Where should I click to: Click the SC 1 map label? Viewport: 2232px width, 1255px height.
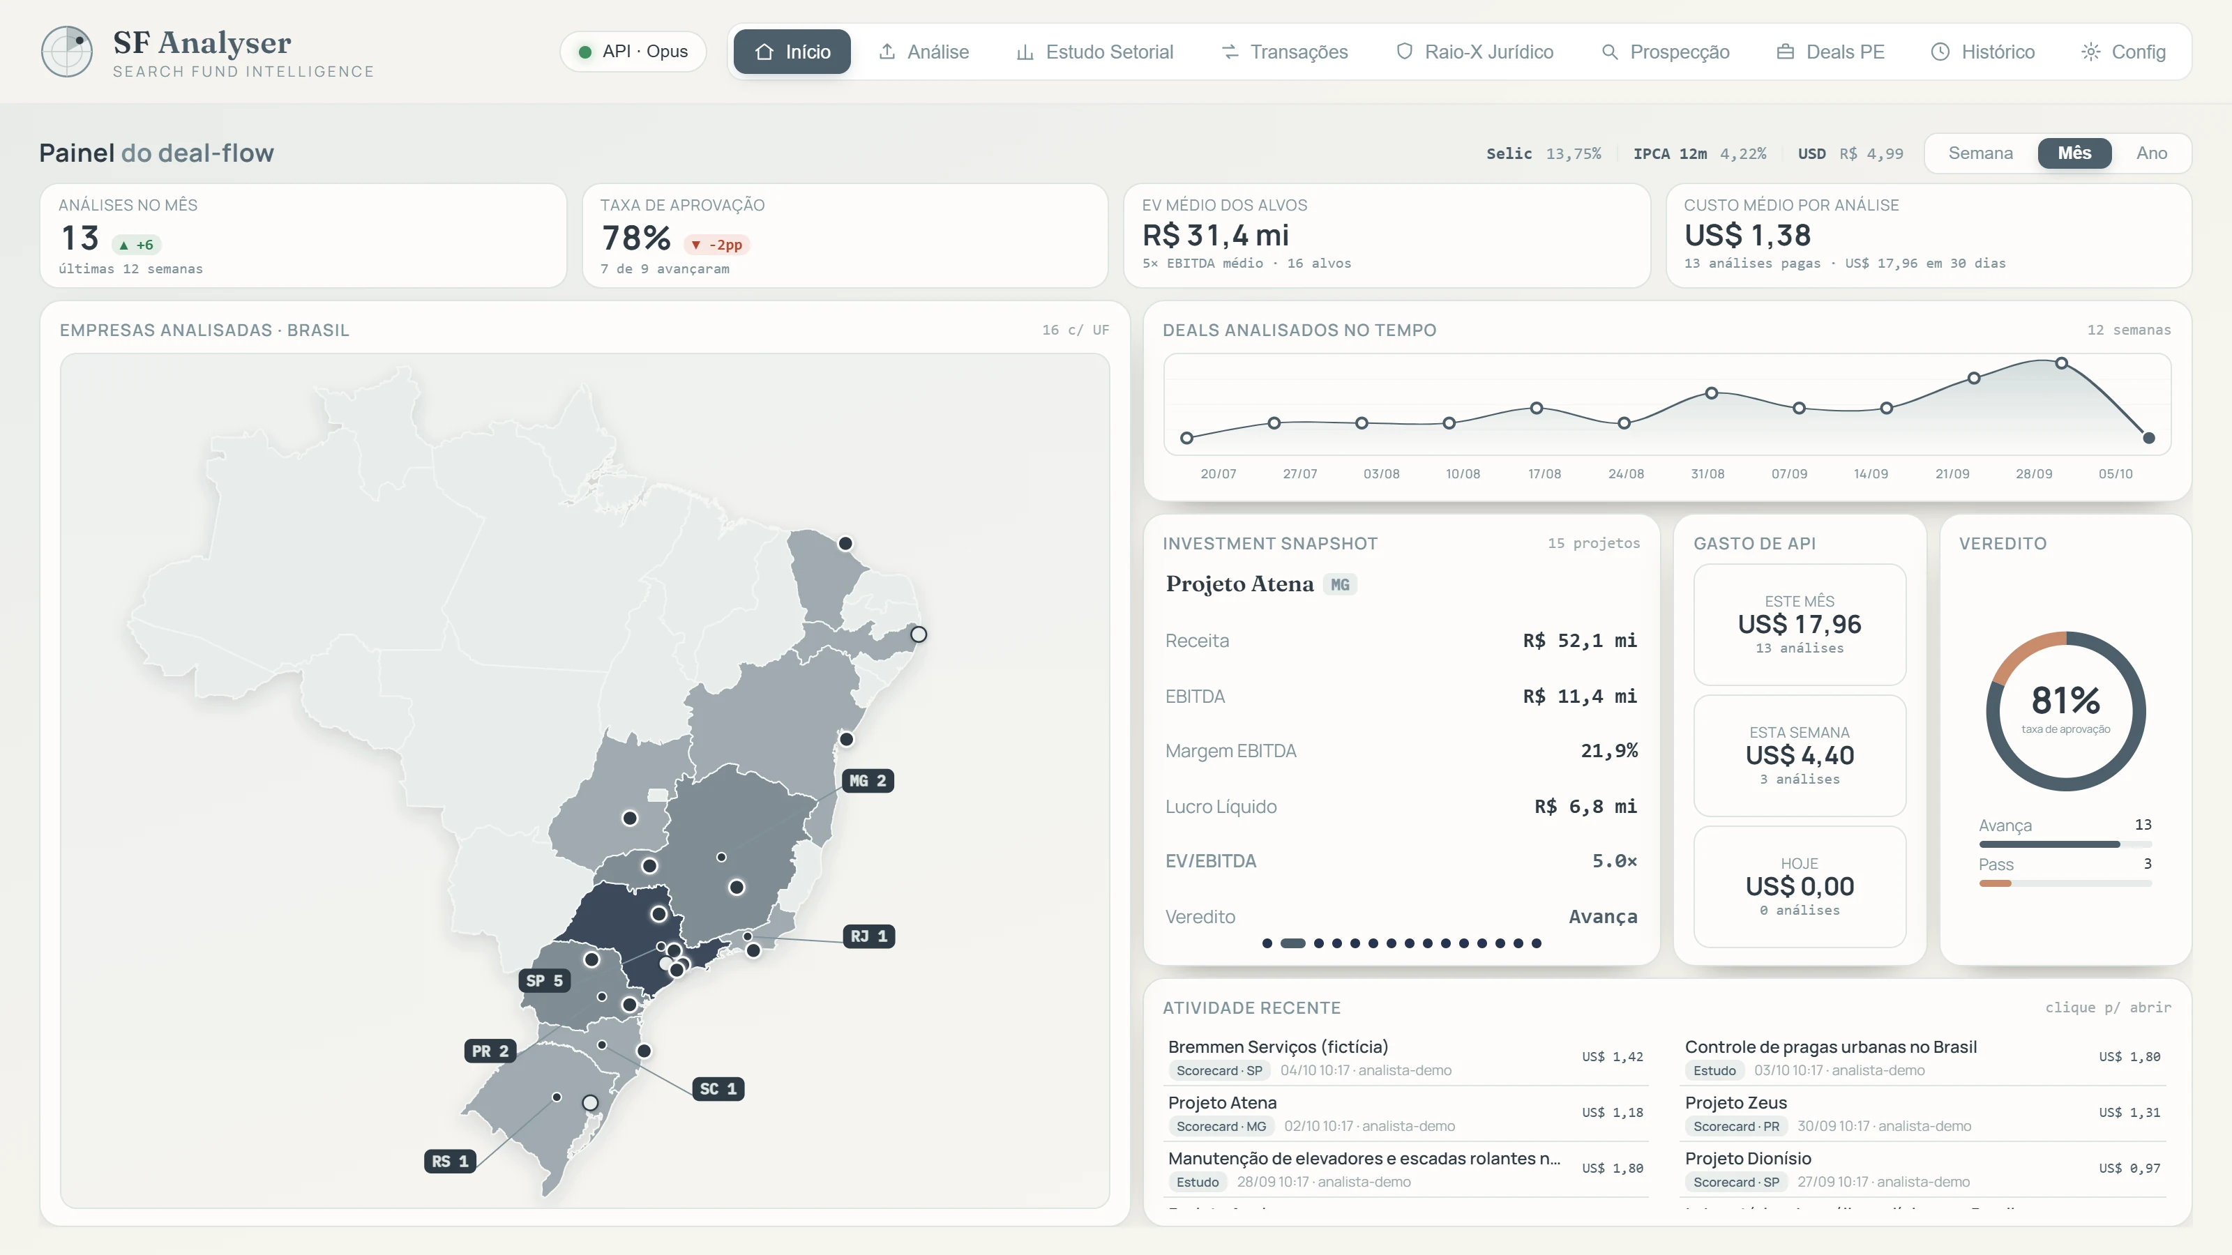coord(718,1088)
